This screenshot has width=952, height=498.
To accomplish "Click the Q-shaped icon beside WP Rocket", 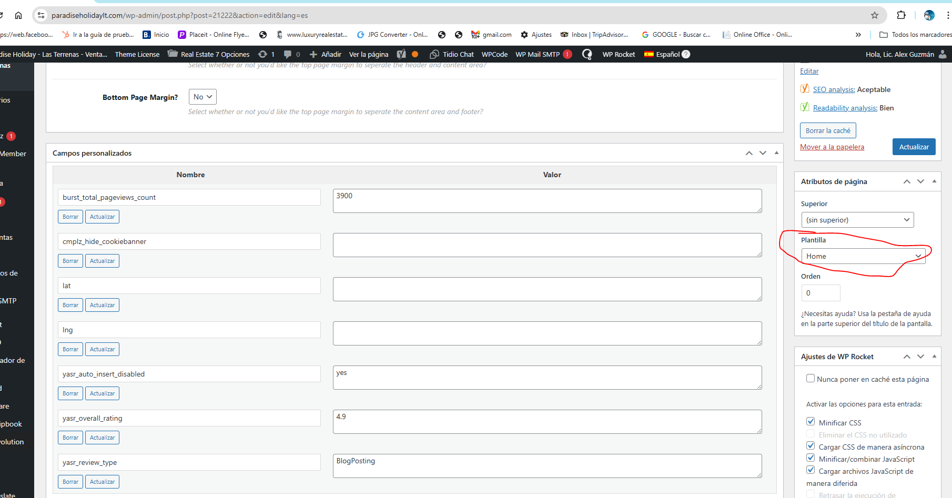I will click(x=587, y=54).
